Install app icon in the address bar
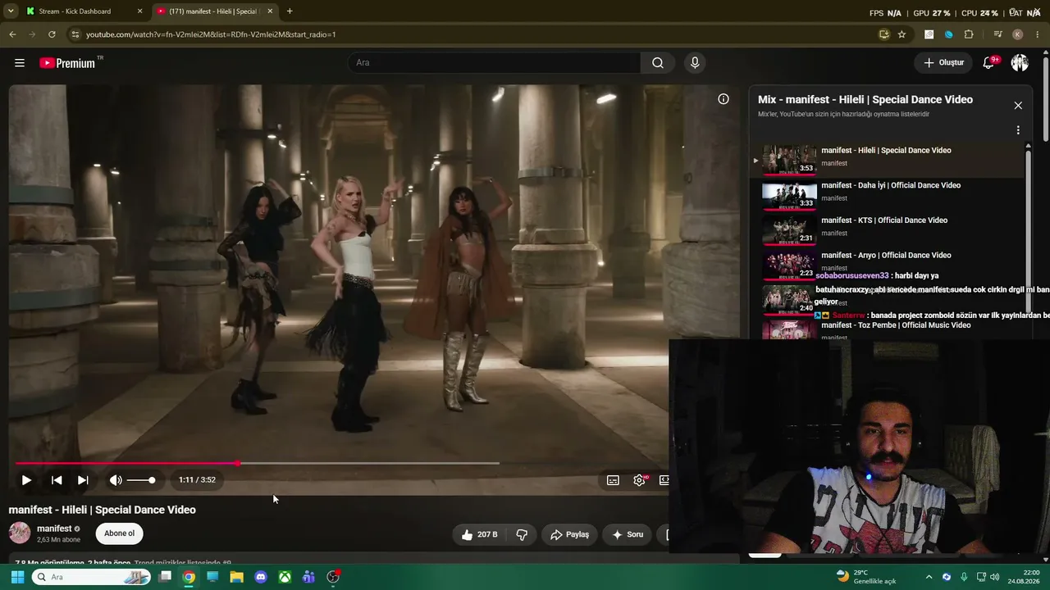 (x=883, y=34)
